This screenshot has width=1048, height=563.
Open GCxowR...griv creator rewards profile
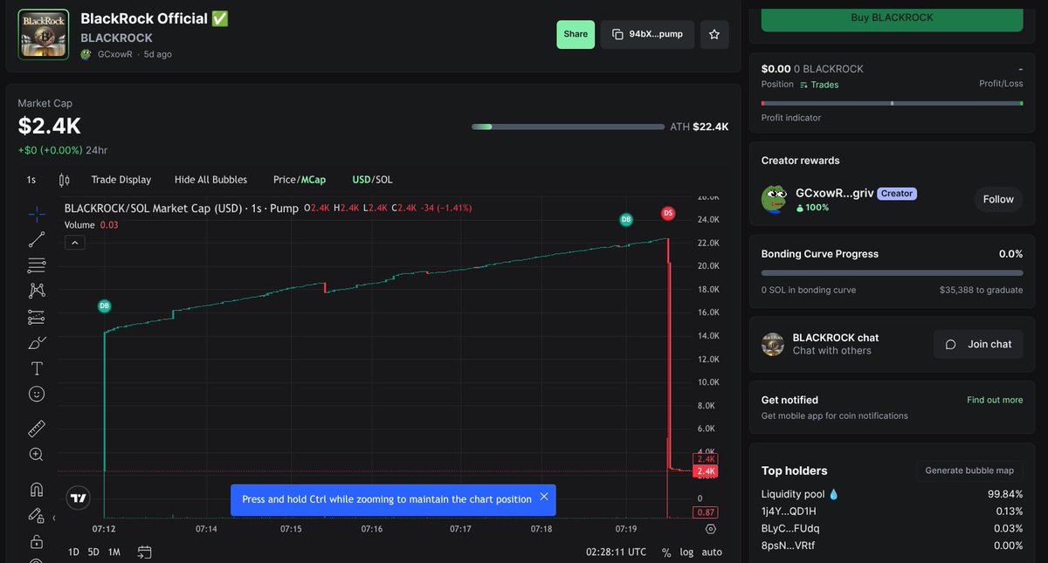click(x=833, y=193)
